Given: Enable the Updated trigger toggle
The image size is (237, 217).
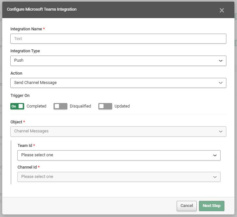Looking at the screenshot, I should 105,106.
